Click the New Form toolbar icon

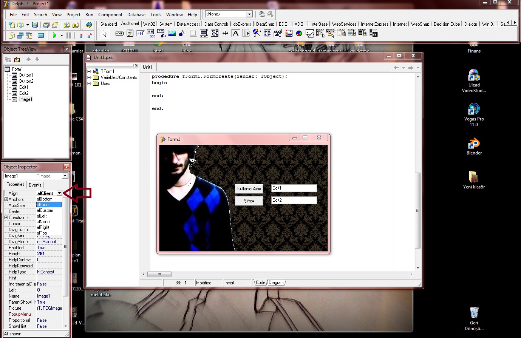(41, 35)
